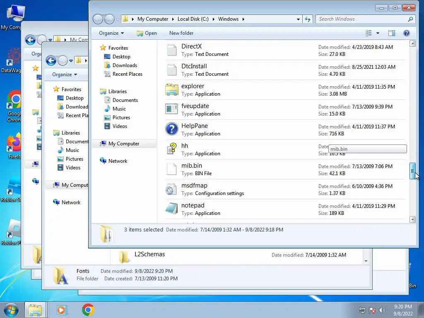Viewport: 424px width, 318px height.
Task: Click Back arrow in the rearmost Explorer window
Action: [x=30, y=40]
